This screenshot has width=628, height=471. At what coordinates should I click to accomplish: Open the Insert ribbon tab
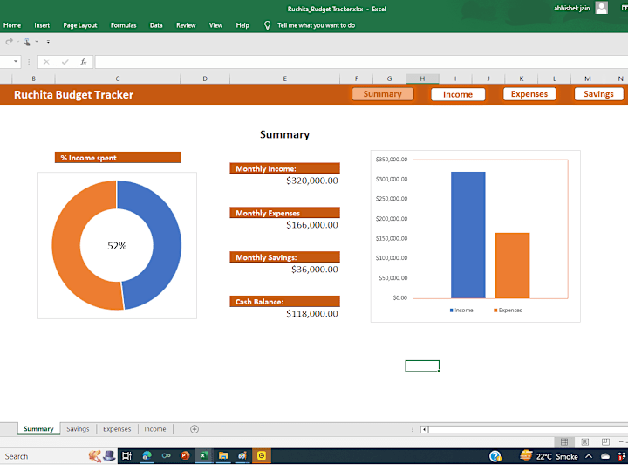(42, 25)
